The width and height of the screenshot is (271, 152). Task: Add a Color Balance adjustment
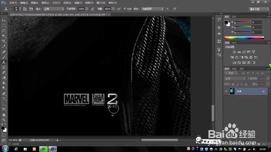(x=237, y=57)
